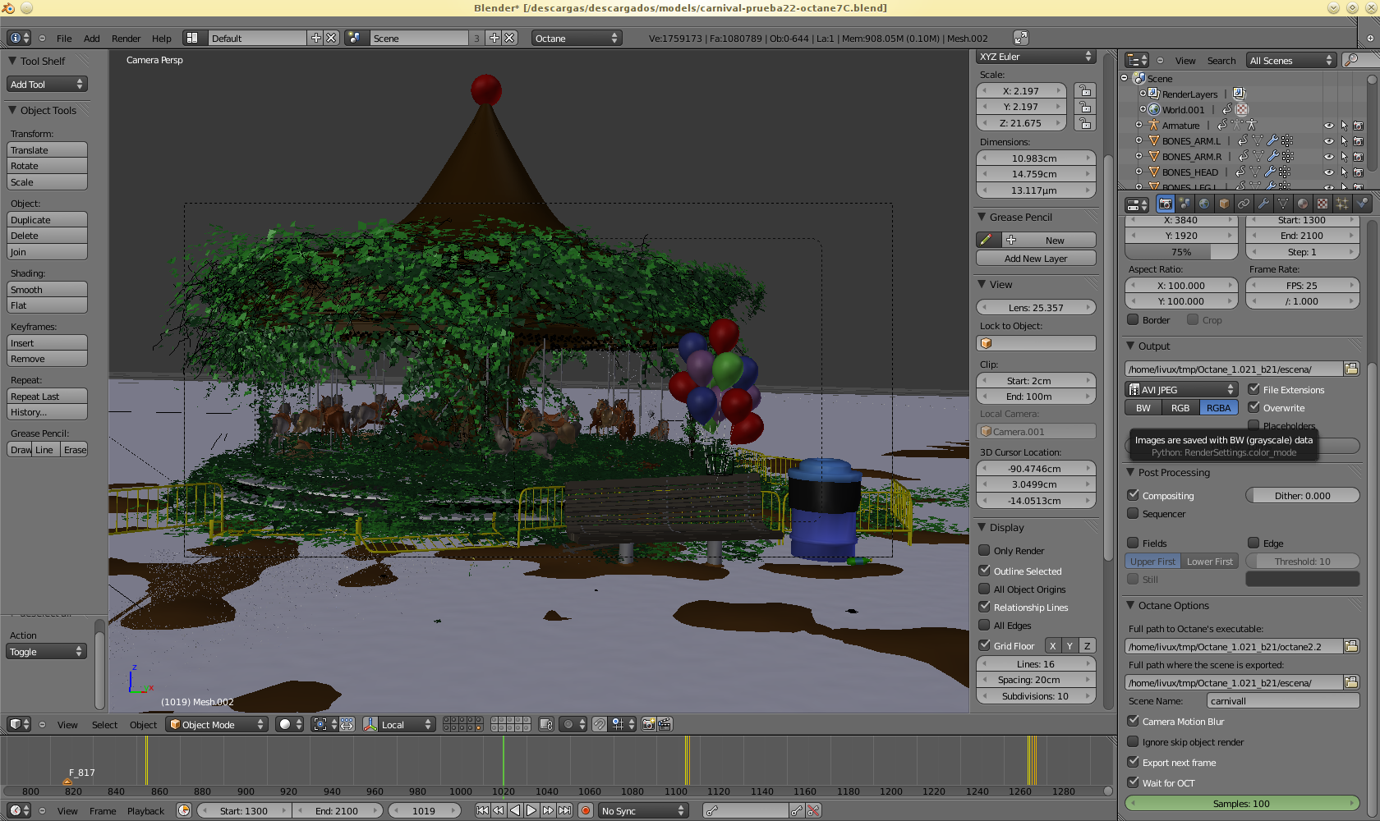
Task: Open the File menu
Action: click(x=64, y=39)
